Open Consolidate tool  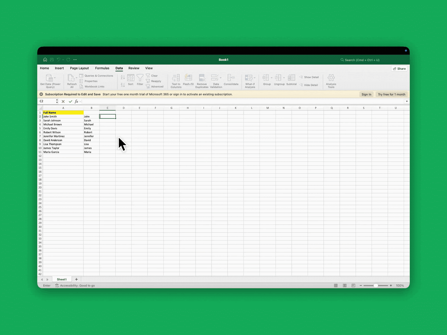coord(231,81)
